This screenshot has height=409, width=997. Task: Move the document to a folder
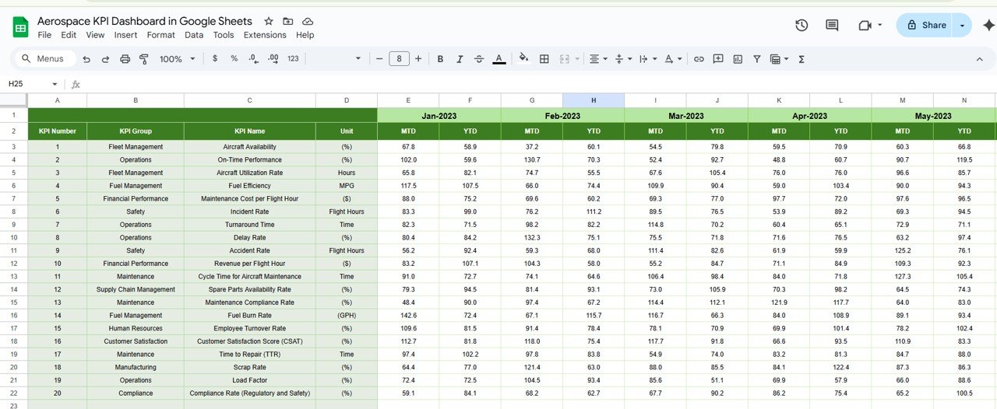point(288,21)
